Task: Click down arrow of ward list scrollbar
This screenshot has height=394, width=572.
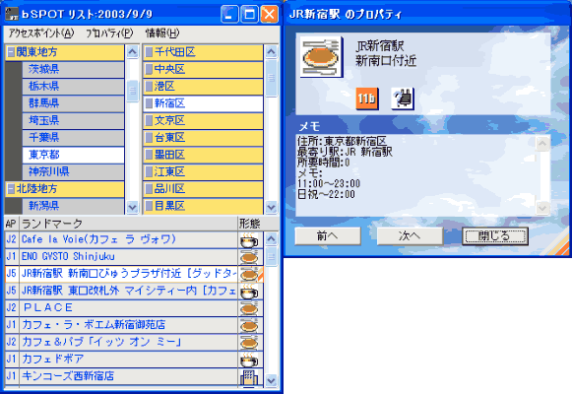Action: click(271, 207)
